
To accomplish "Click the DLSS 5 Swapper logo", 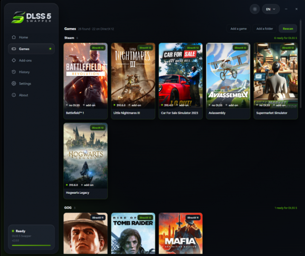I will tap(32, 17).
